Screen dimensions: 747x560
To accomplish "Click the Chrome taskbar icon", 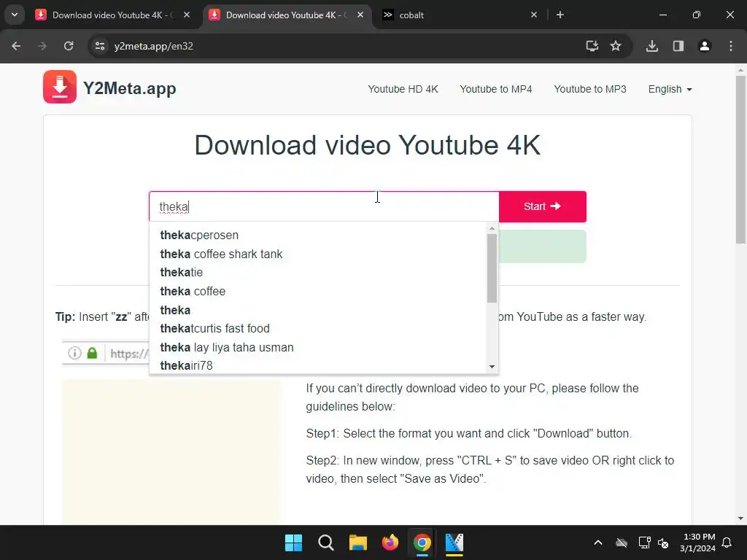I will coord(422,542).
